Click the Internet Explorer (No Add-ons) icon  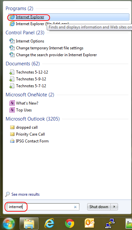click(x=12, y=24)
